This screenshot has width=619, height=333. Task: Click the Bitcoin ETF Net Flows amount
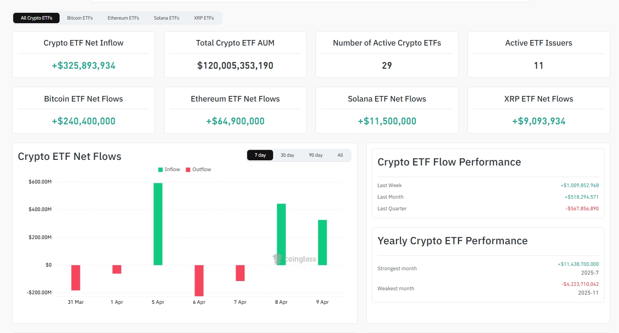(83, 121)
